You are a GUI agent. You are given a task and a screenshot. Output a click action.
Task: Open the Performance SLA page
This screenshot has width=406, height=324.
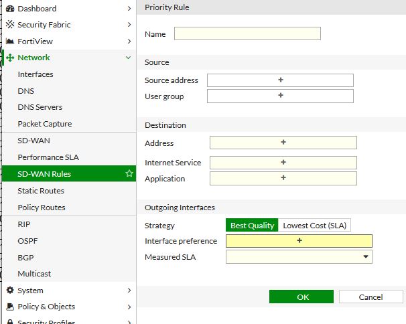(x=48, y=157)
